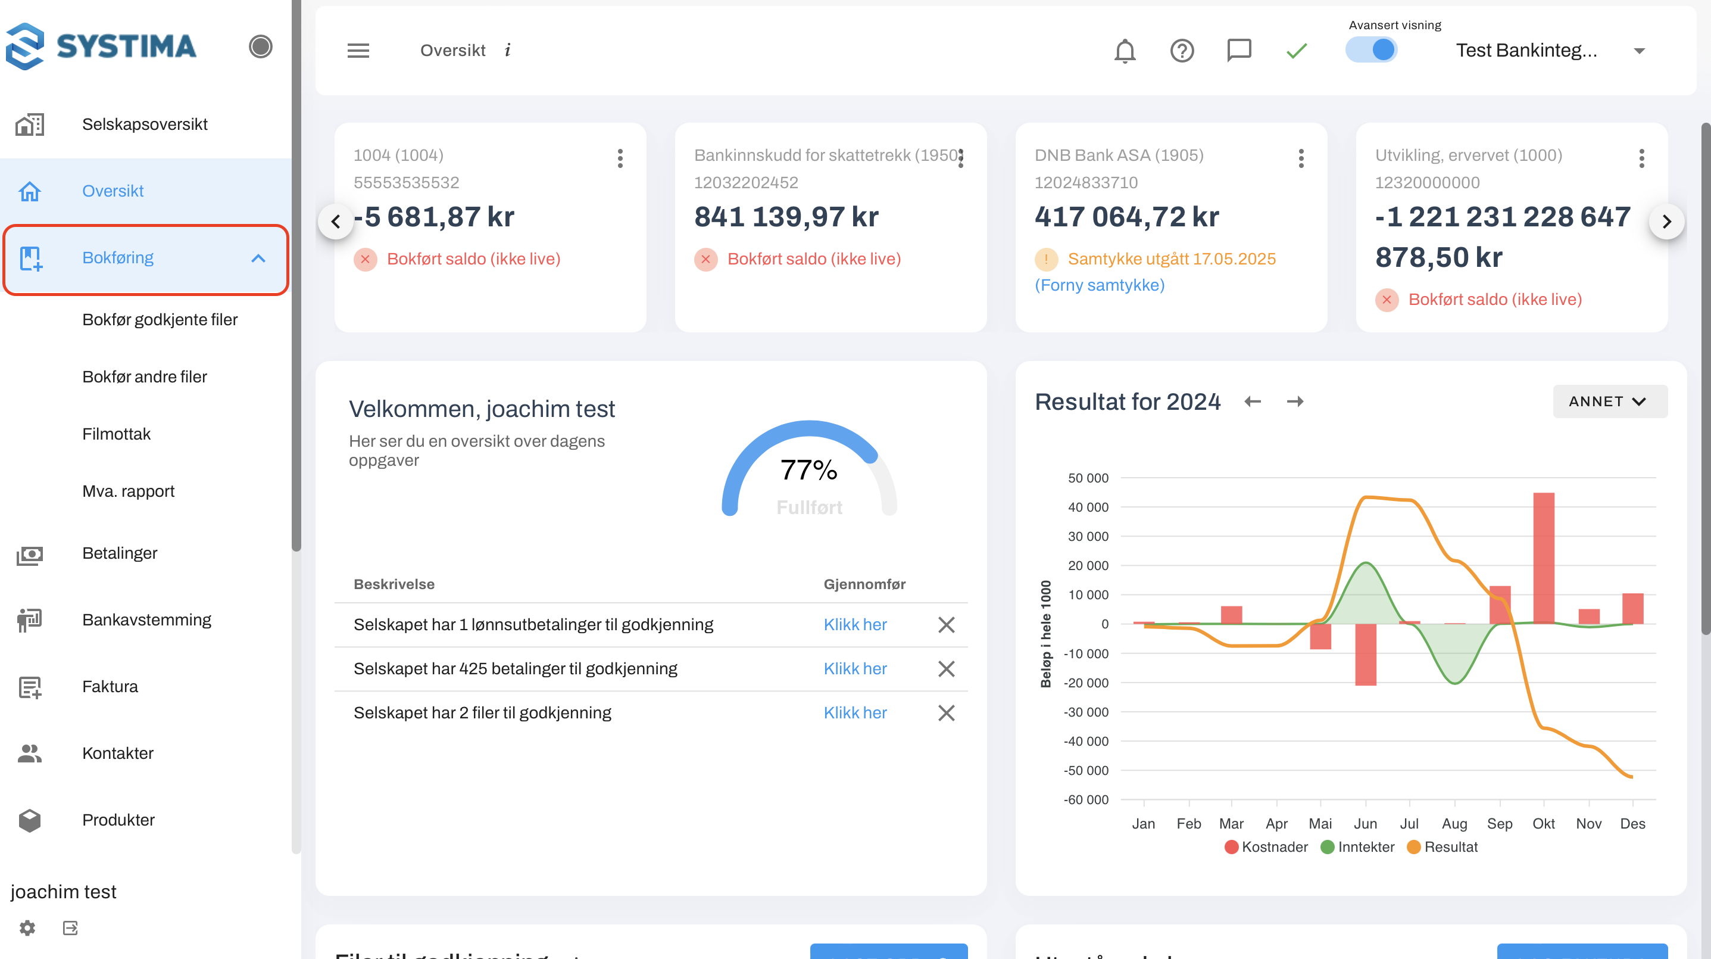Dismiss the 2 filer til godkjenning task
Image resolution: width=1711 pixels, height=959 pixels.
click(x=946, y=712)
